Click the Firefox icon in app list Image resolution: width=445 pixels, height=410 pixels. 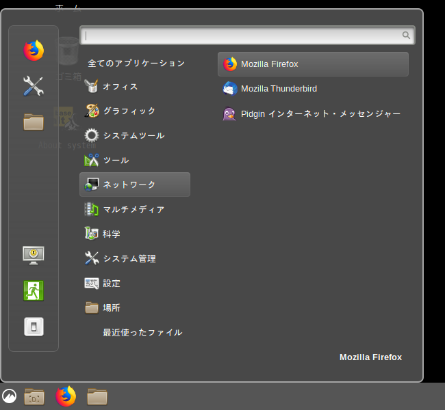[230, 64]
